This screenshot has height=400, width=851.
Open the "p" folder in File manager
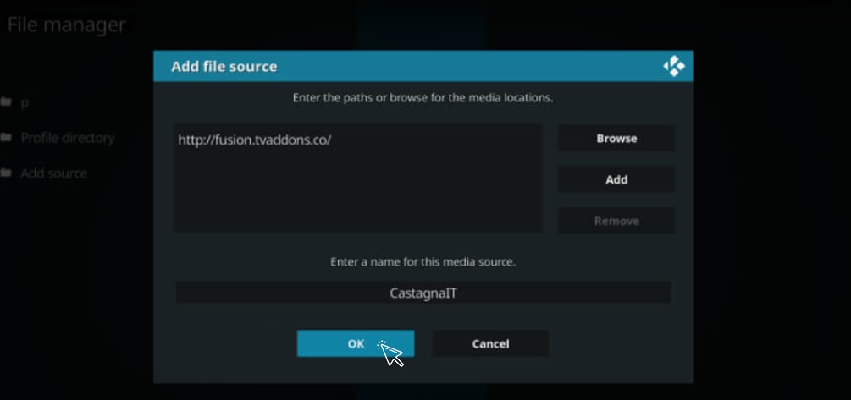(25, 103)
